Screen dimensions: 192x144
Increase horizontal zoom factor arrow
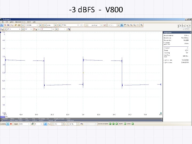click(118, 25)
